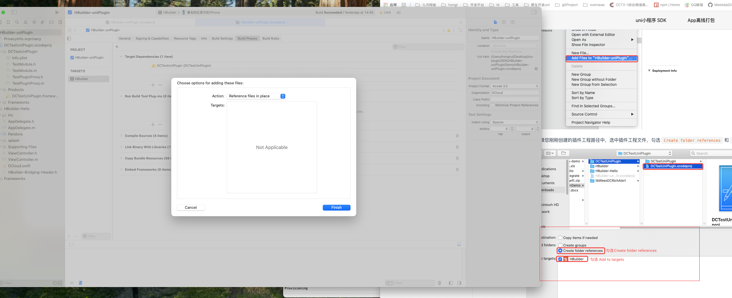Click the Tab width stepper control
This screenshot has height=298, width=732.
coord(512,129)
